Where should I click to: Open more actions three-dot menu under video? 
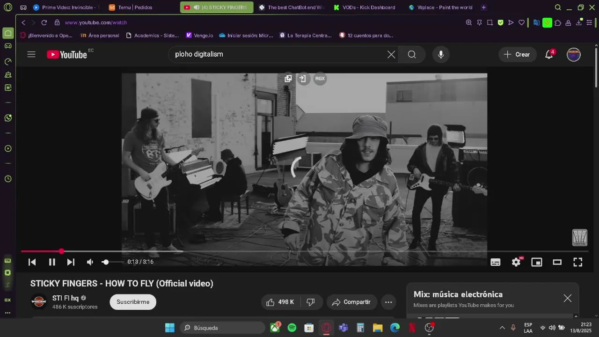(388, 302)
